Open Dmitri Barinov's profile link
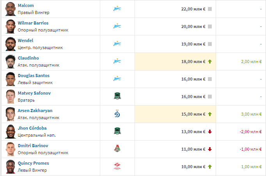Screen dimensions: 266x176 tap(33, 146)
